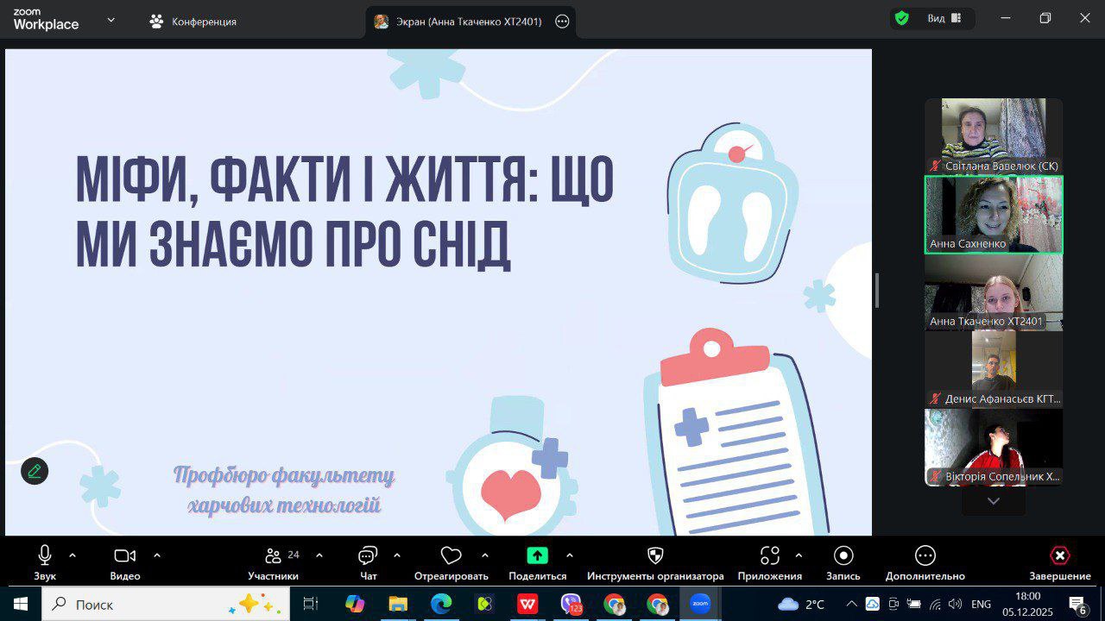Image resolution: width=1105 pixels, height=621 pixels.
Task: Open the Chat panel icon
Action: point(369,555)
